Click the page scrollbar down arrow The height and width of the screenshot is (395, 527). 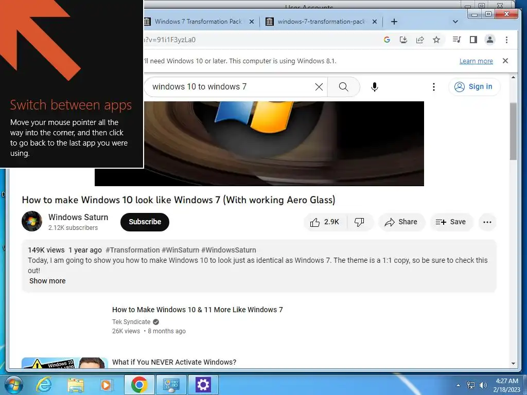513,363
